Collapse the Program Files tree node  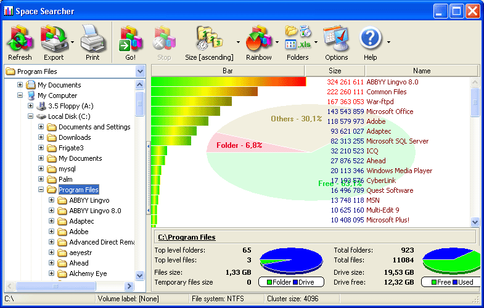click(x=41, y=189)
